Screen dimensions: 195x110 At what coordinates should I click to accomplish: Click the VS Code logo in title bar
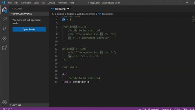pos(3,2)
